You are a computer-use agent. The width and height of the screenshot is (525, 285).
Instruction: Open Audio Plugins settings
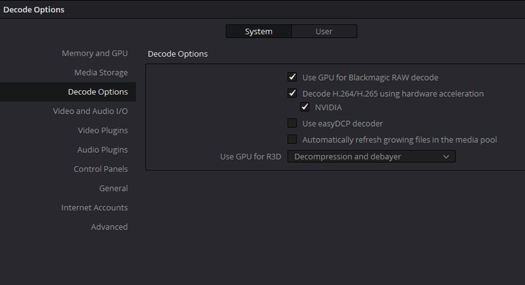(103, 149)
